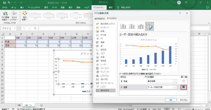Open chart type dropdown for 気温 series
Viewport: 211px width, 110px height.
pyautogui.click(x=175, y=81)
